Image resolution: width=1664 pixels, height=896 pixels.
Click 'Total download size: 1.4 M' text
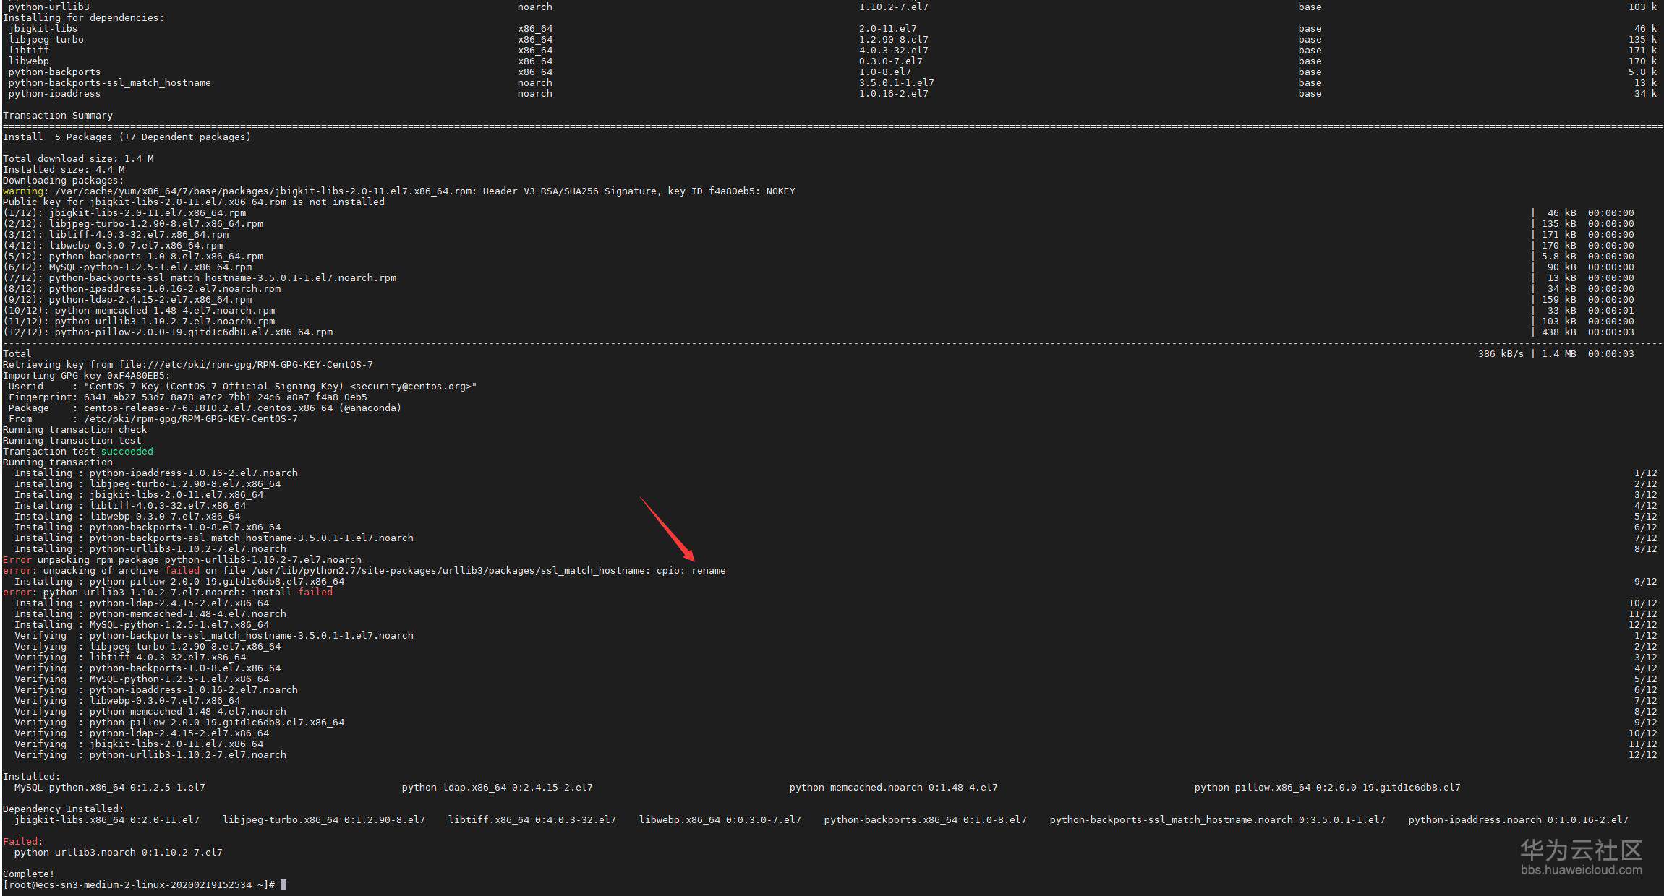[x=78, y=158]
